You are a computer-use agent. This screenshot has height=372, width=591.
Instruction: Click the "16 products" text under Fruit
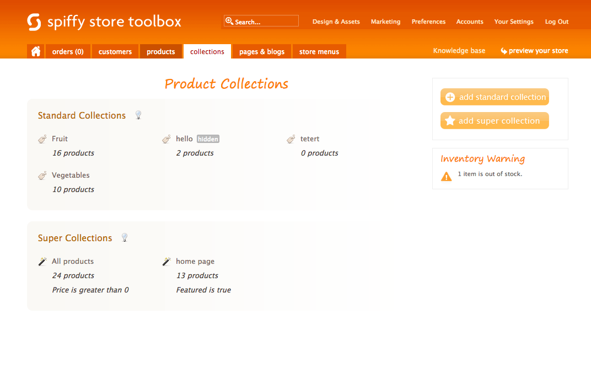coord(73,153)
